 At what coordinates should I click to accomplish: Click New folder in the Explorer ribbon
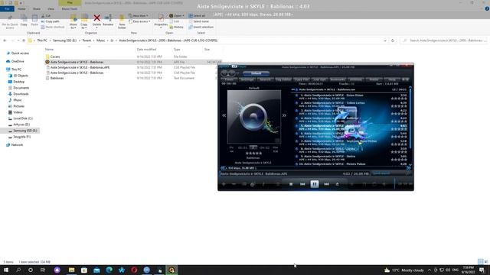122,21
